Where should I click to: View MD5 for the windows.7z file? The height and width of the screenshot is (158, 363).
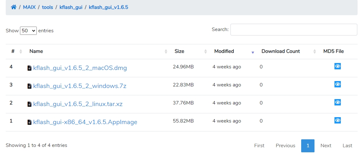coord(338,84)
